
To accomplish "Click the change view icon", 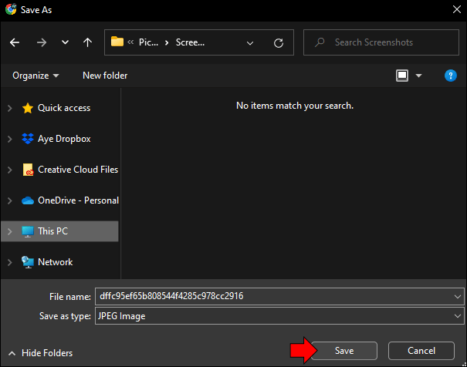I will coord(402,76).
